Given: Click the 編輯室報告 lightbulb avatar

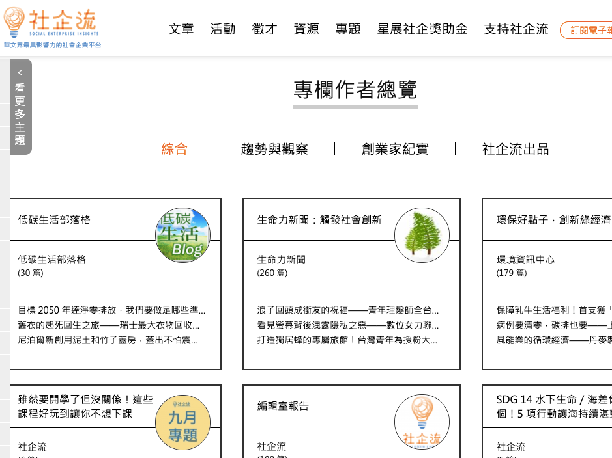Looking at the screenshot, I should point(422,422).
